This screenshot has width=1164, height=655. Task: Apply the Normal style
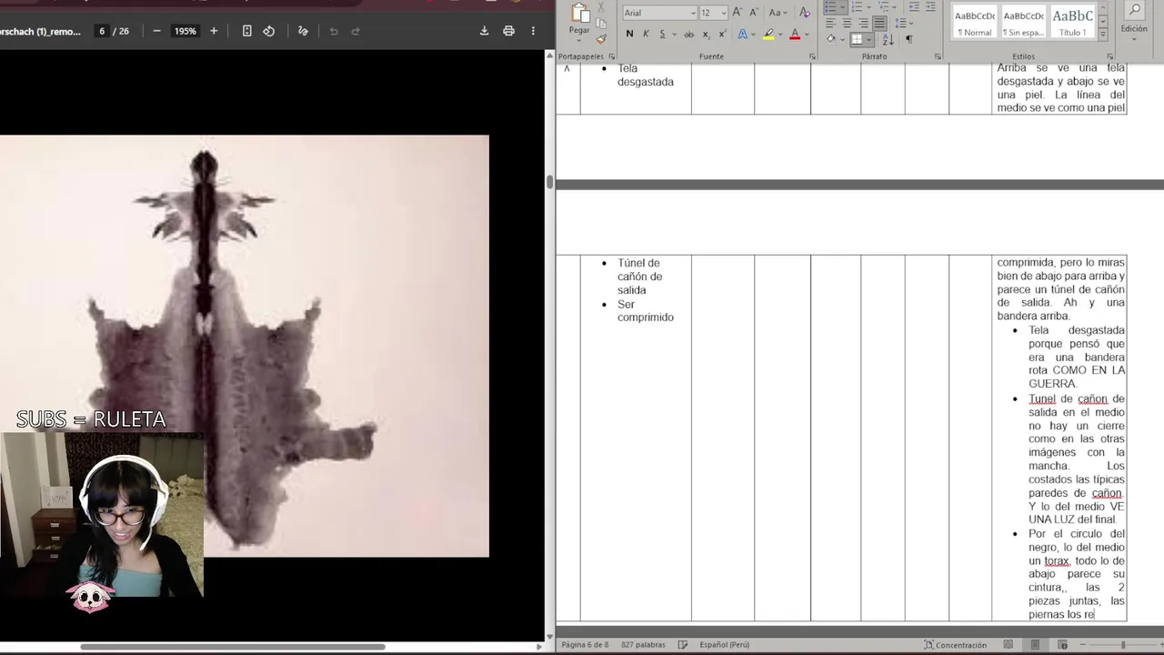(975, 22)
